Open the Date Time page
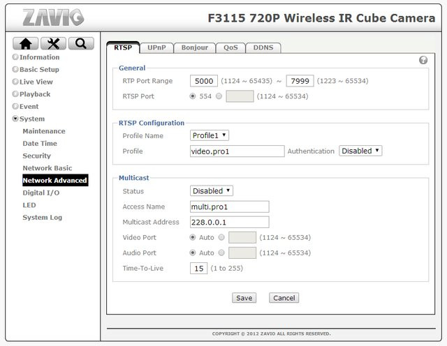Image resolution: width=447 pixels, height=346 pixels. click(x=40, y=143)
